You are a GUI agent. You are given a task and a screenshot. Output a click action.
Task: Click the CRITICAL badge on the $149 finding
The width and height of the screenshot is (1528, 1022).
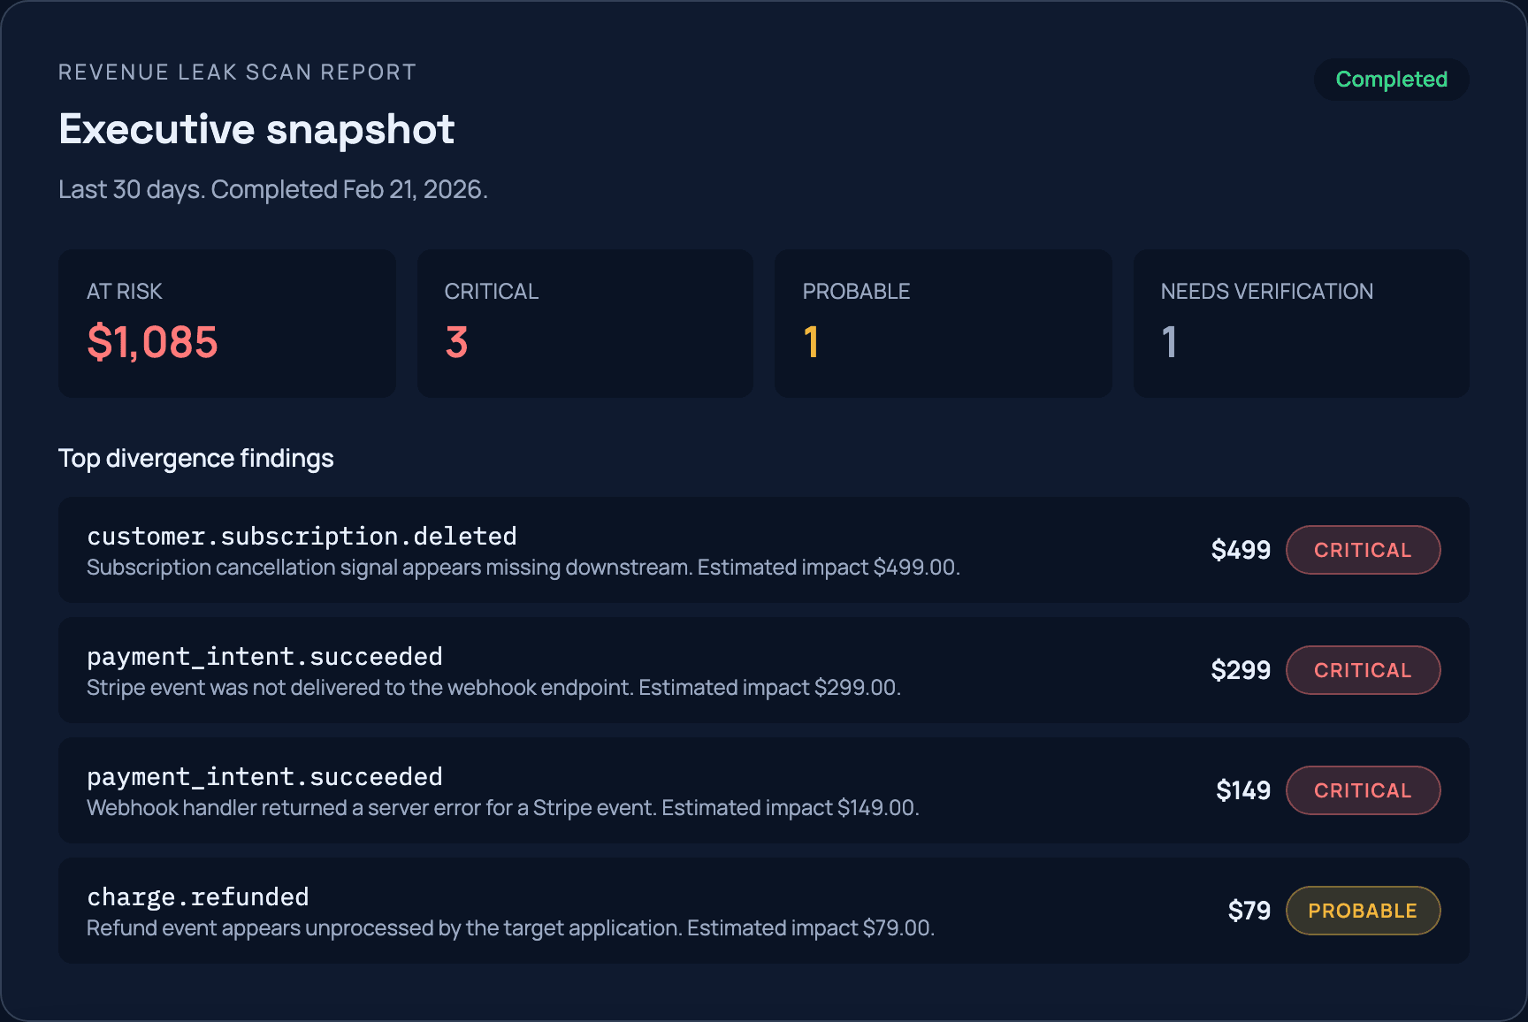(x=1363, y=790)
